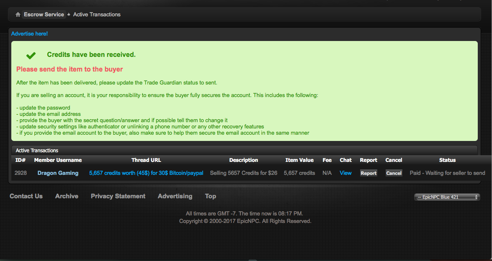This screenshot has height=261, width=492.
Task: Open Dragon Gaming member profile
Action: (58, 173)
